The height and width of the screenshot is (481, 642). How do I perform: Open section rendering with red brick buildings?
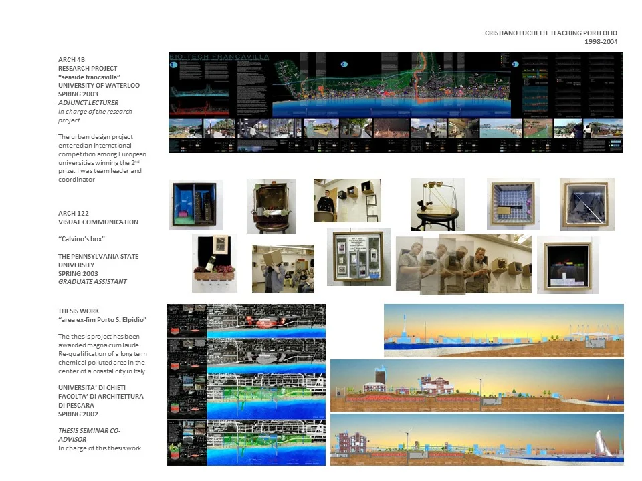click(x=477, y=385)
